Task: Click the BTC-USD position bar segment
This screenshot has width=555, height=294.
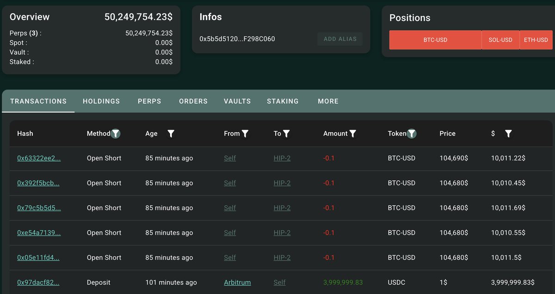Action: click(435, 40)
